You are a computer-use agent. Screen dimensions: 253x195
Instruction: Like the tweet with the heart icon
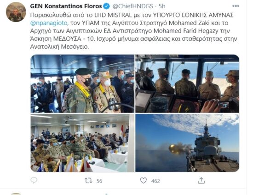point(143,180)
